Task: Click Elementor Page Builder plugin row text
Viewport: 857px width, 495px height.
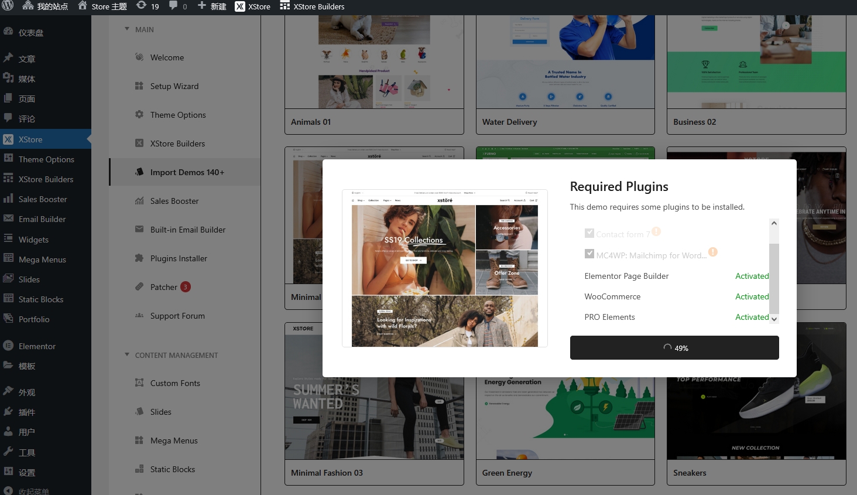Action: coord(626,276)
